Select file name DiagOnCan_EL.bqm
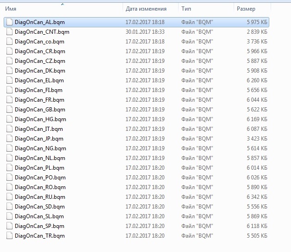 tap(39, 80)
